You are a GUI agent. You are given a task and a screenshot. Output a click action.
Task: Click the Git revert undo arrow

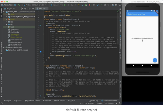pyautogui.click(x=108, y=5)
